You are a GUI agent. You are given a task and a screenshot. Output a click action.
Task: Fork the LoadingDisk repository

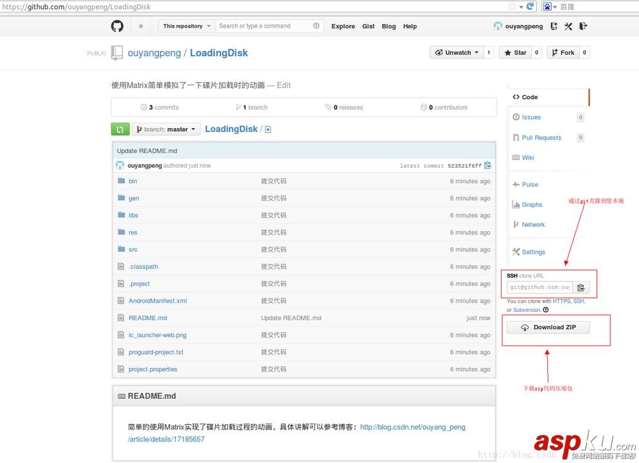(x=563, y=52)
